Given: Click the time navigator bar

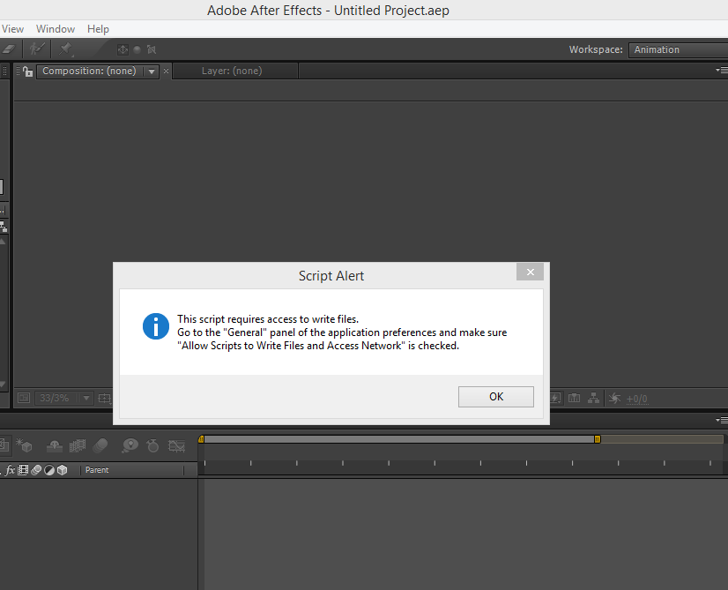Looking at the screenshot, I should 399,439.
